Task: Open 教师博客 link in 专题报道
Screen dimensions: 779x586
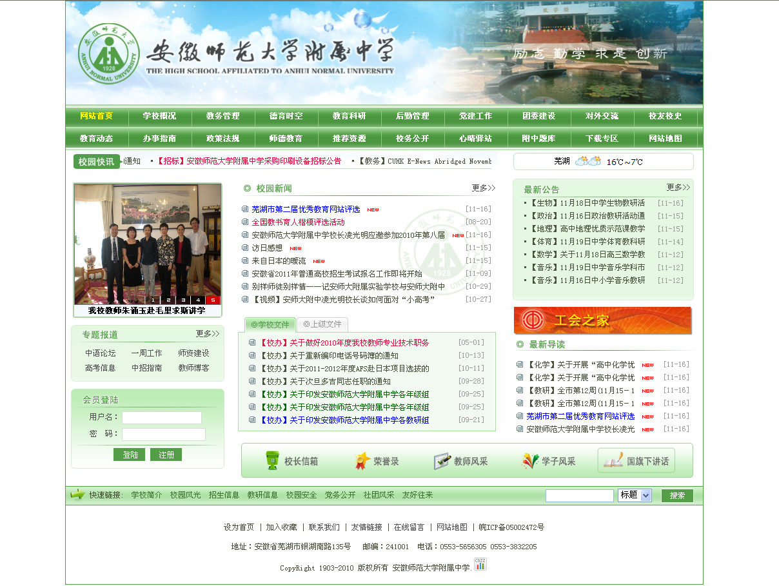Action: [x=193, y=368]
